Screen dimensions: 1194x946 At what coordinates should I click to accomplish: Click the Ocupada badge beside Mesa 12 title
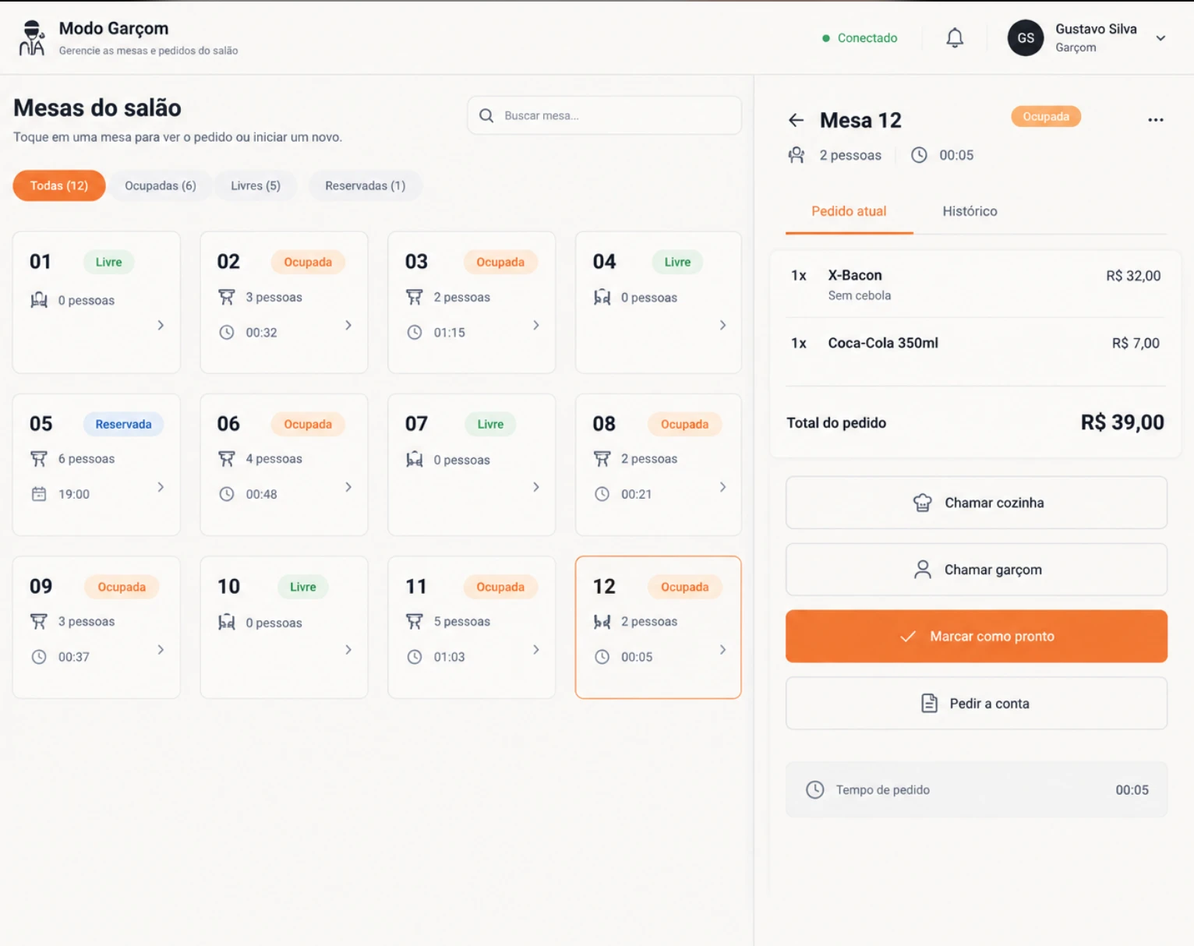click(1046, 117)
